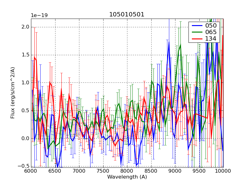Click the red line swatch in legend
The height and width of the screenshot is (186, 248).
tap(196, 39)
